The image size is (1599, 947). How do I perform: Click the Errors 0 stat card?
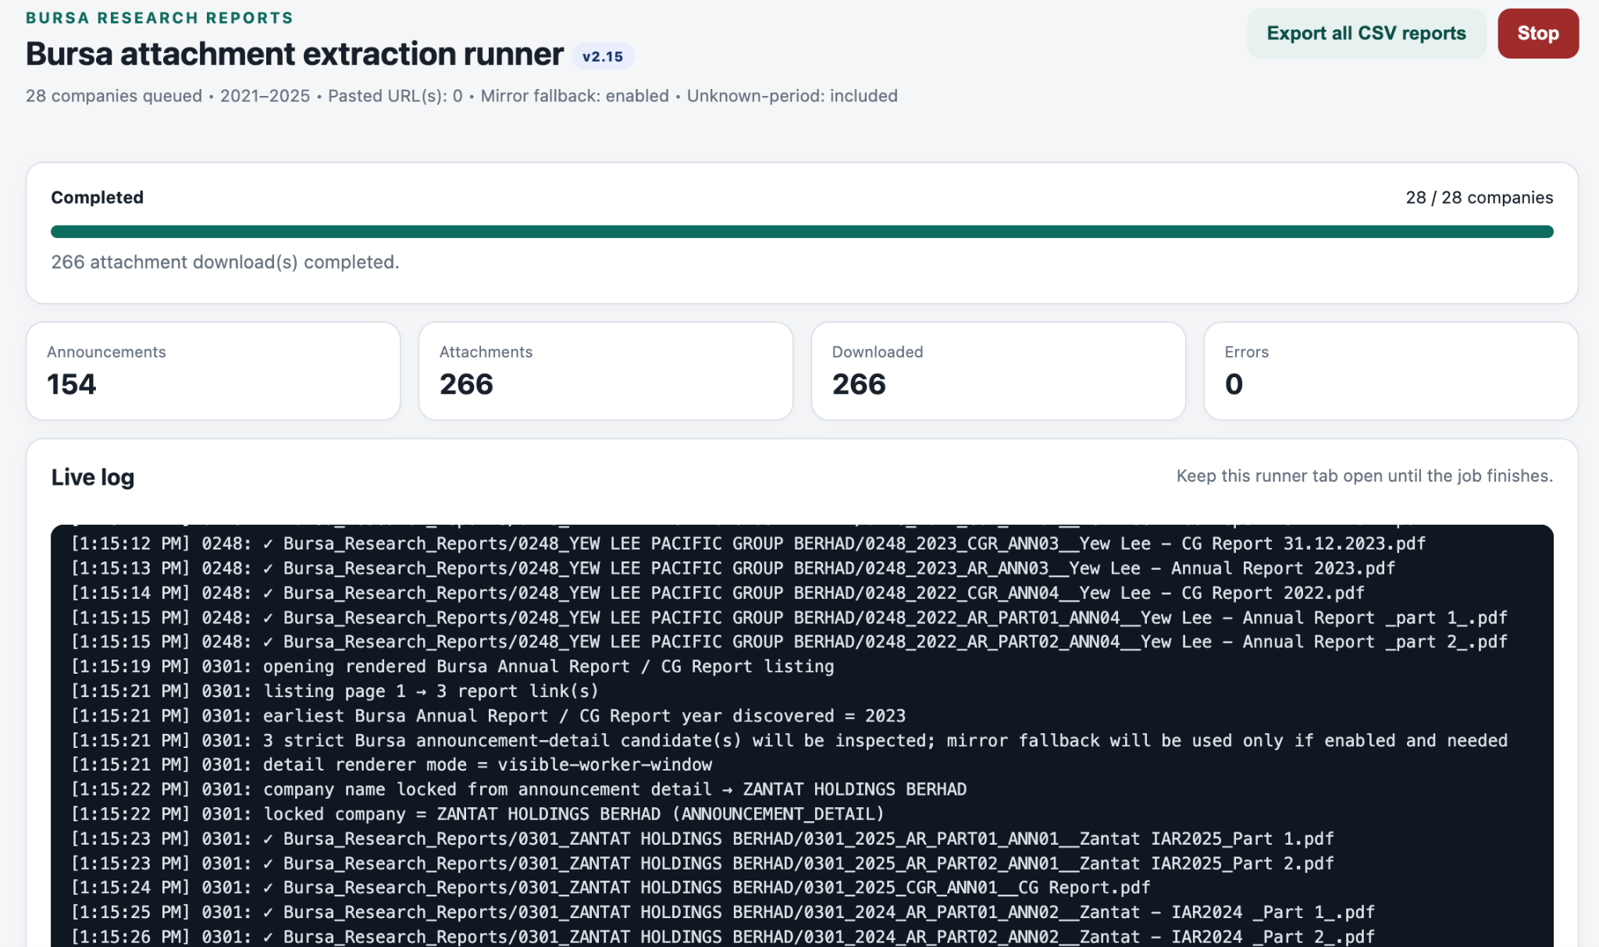coord(1391,371)
